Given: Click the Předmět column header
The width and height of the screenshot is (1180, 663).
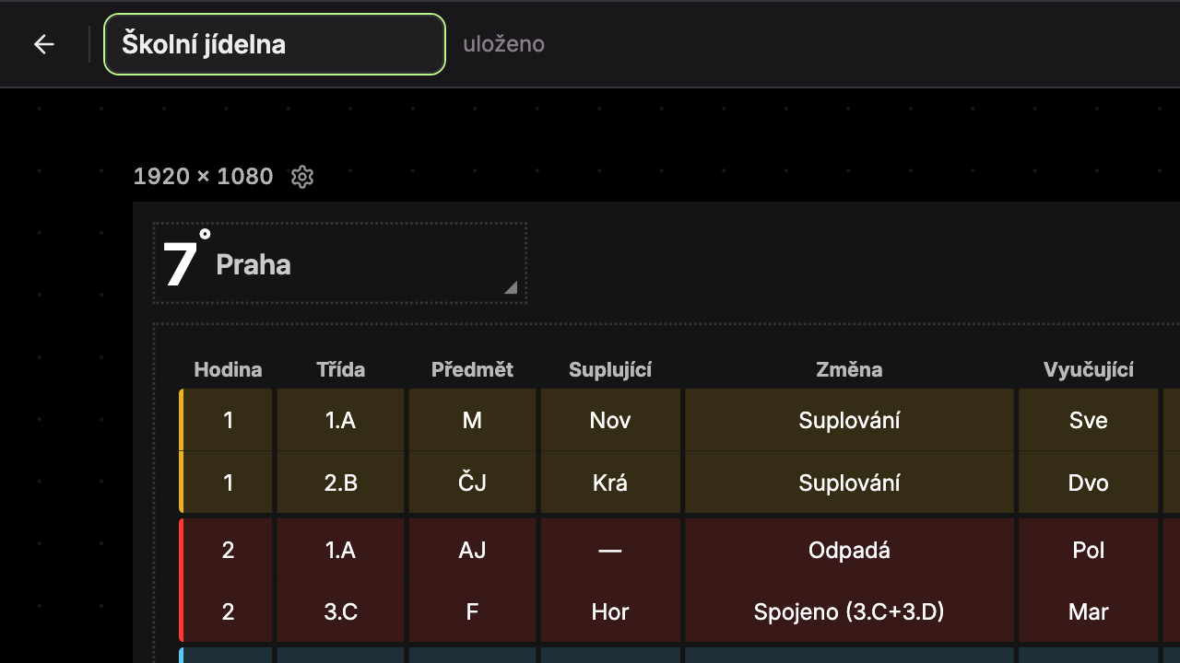Looking at the screenshot, I should click(x=472, y=369).
